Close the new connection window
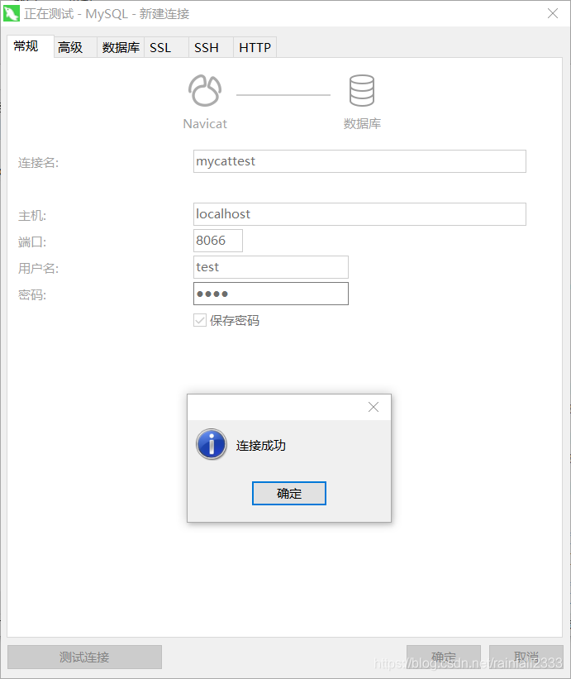This screenshot has width=571, height=679. click(x=552, y=13)
